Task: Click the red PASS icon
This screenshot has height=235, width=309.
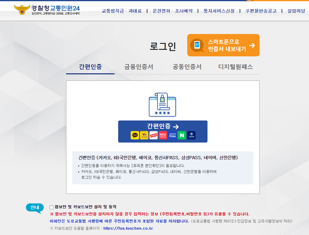Action: click(163, 135)
